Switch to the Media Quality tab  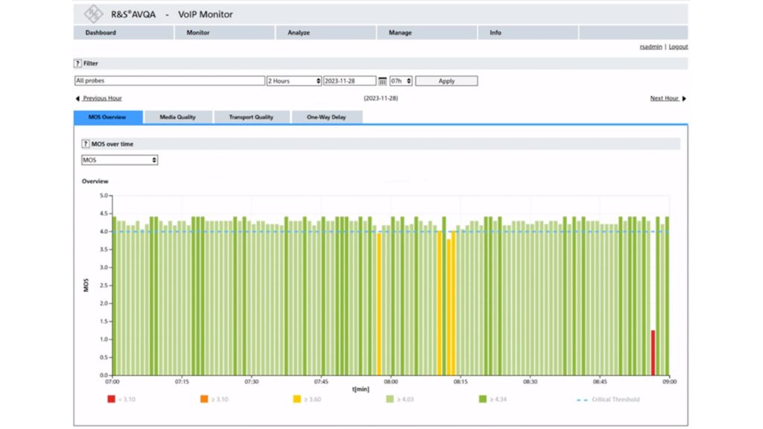pos(177,117)
